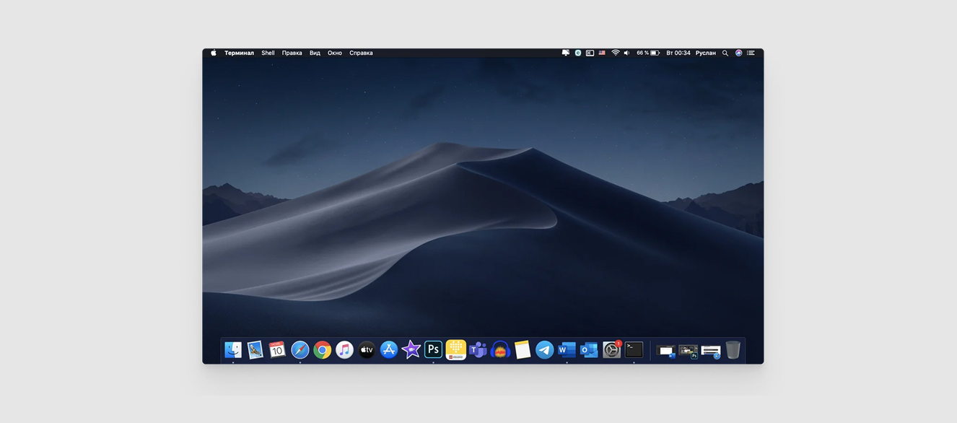Open Finder from the dock
This screenshot has height=423, width=957.
pos(233,350)
